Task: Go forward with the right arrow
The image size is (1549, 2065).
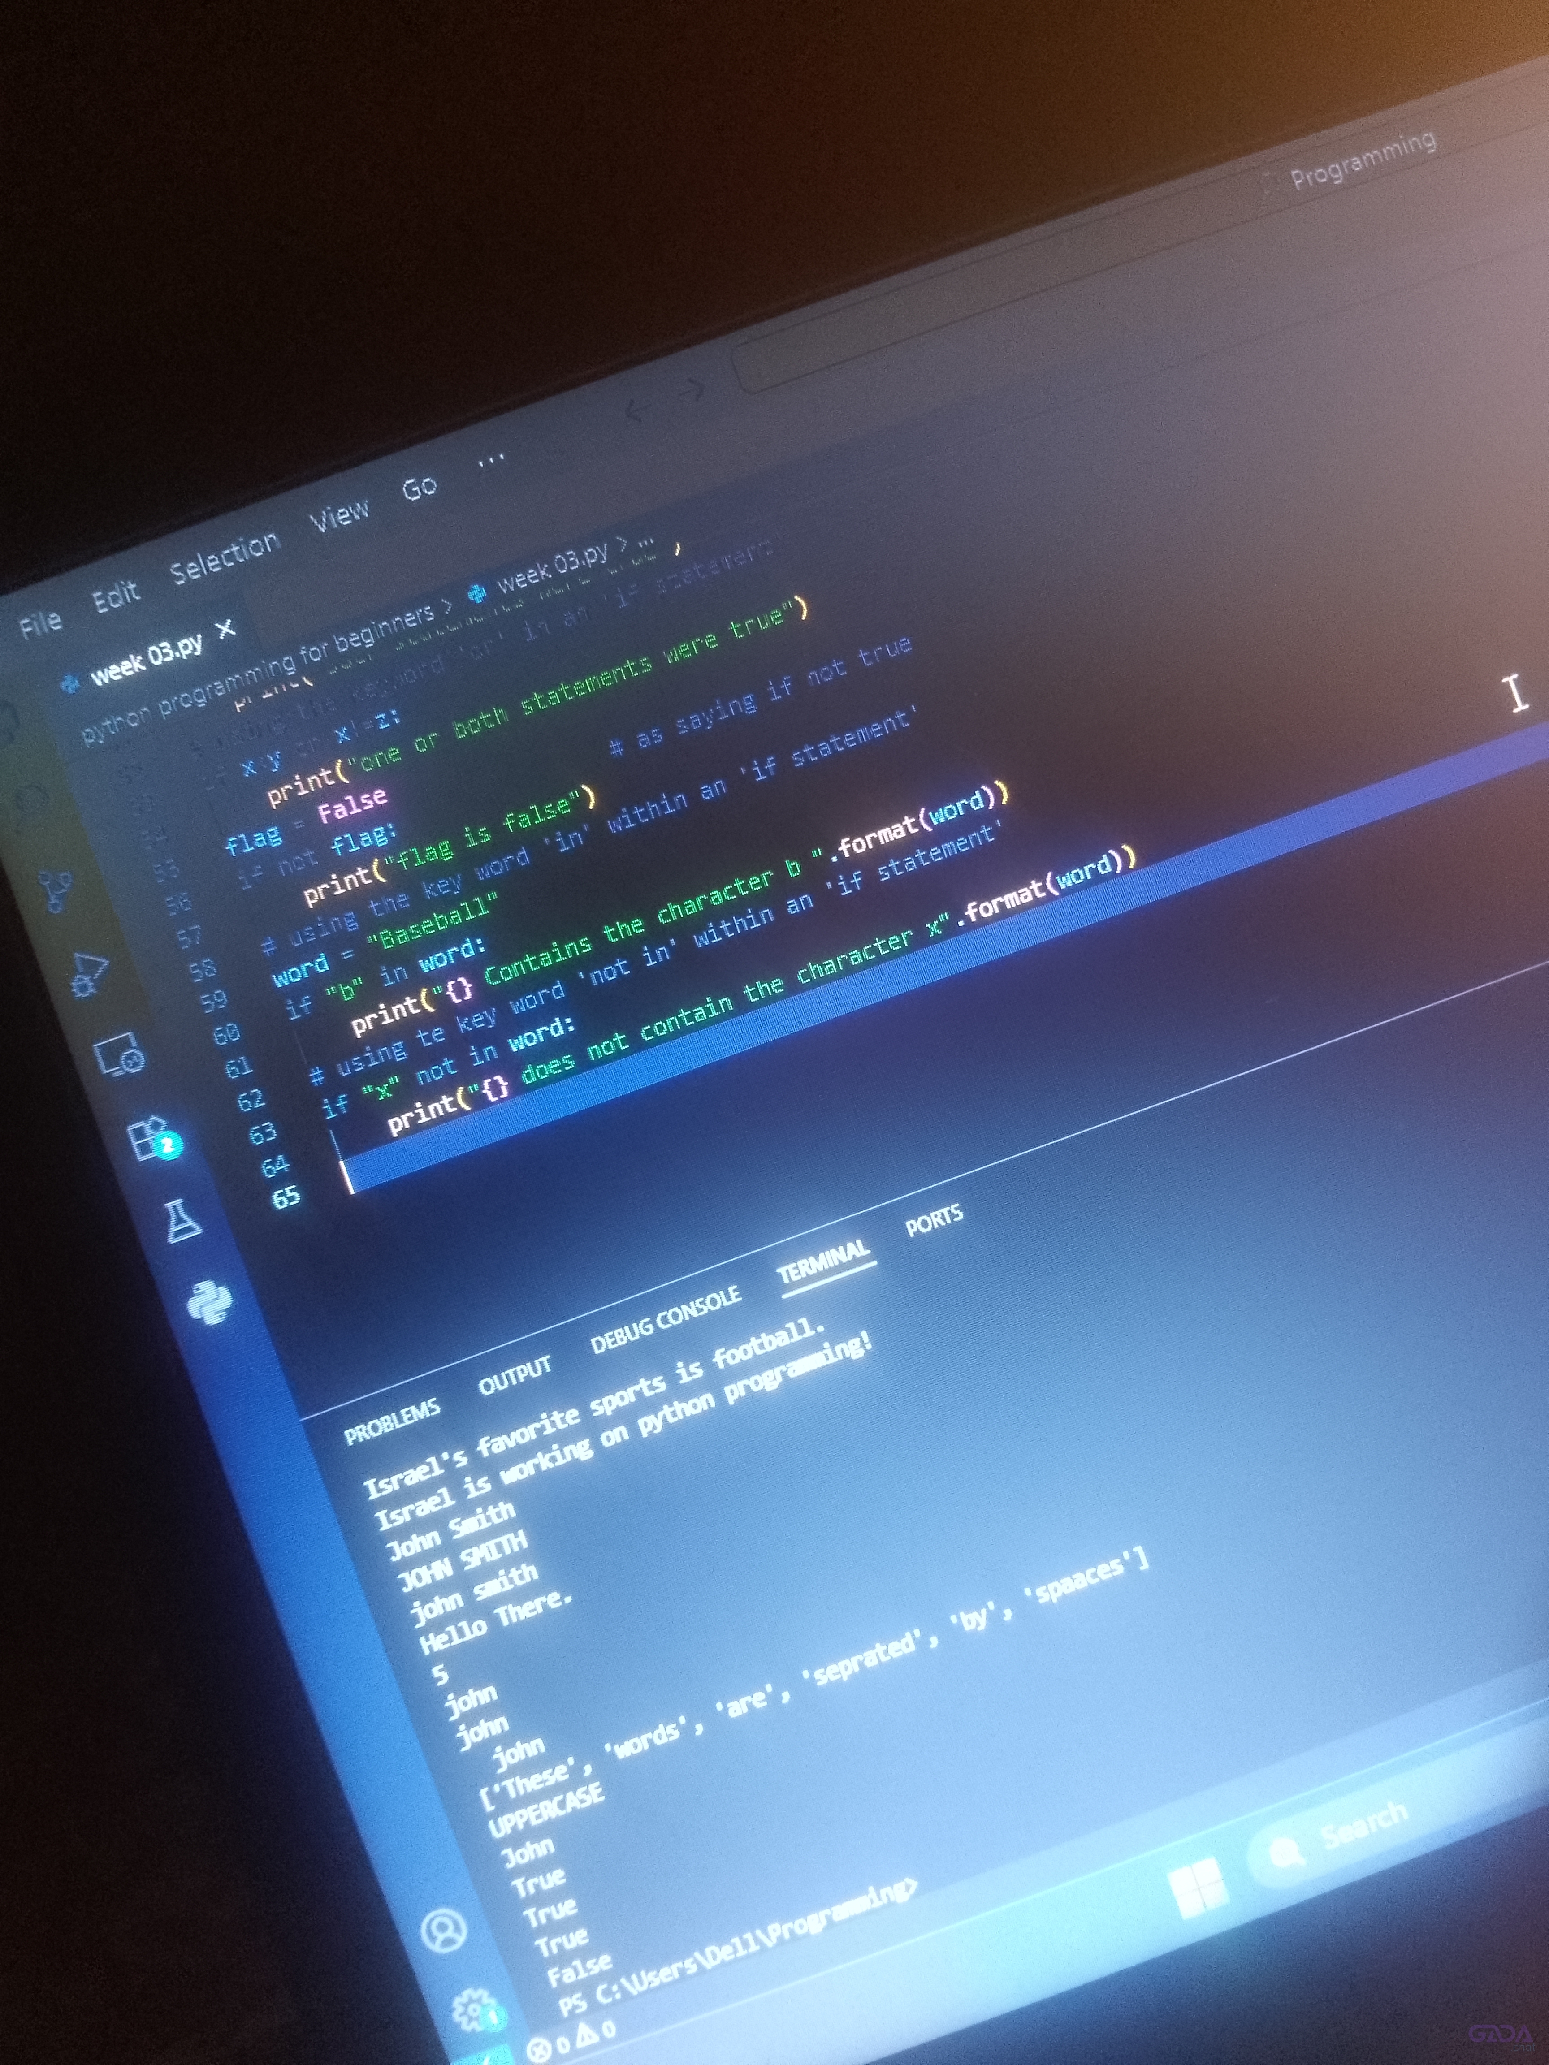Action: [692, 389]
